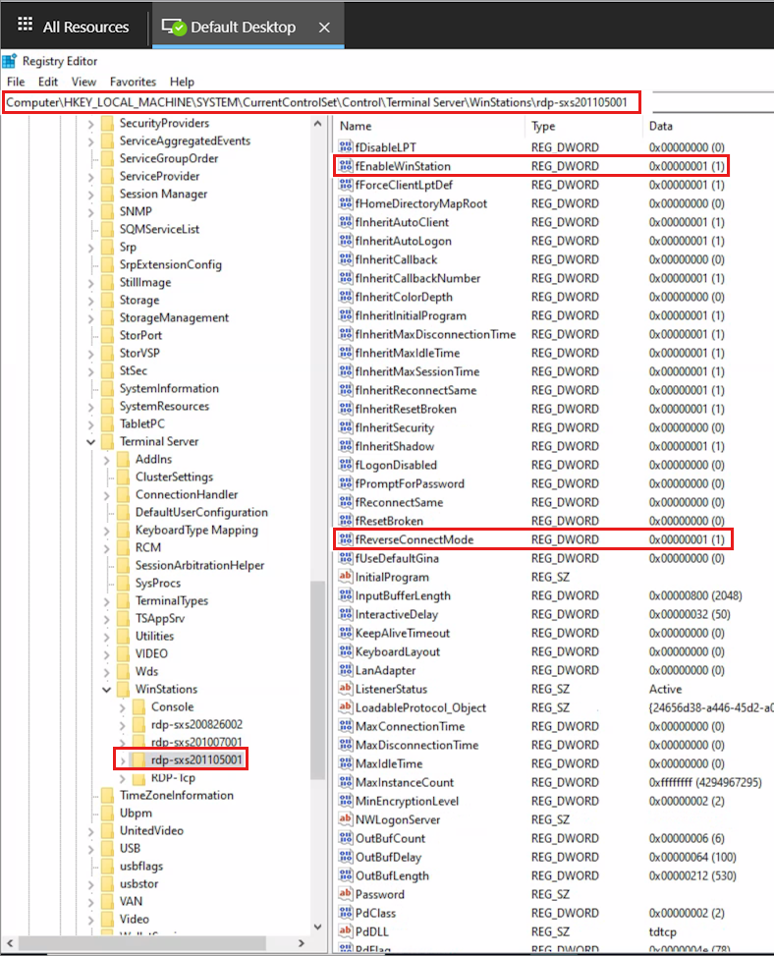Screen dimensions: 774x956
Task: Click the folder icon of Terminal Server
Action: point(107,441)
